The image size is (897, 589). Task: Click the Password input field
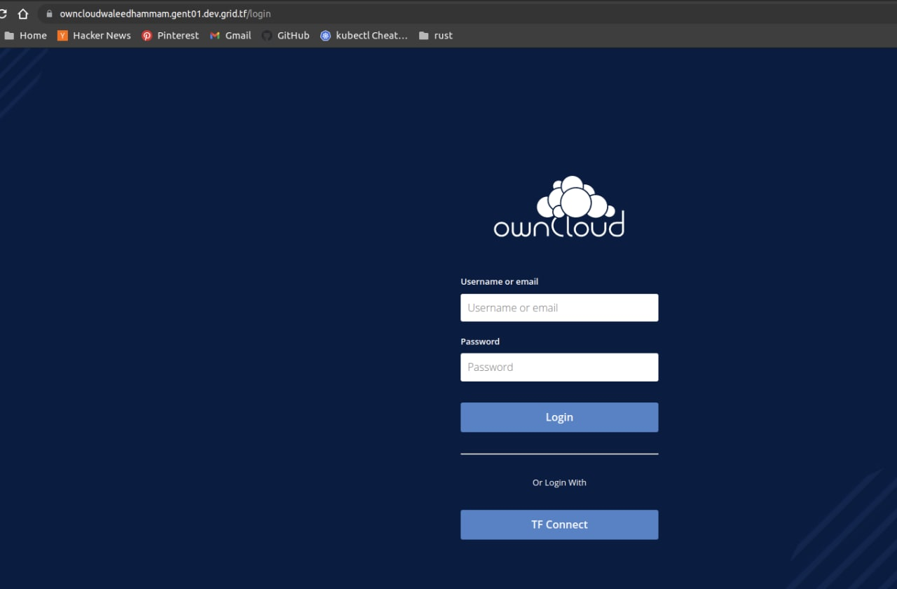pyautogui.click(x=559, y=367)
